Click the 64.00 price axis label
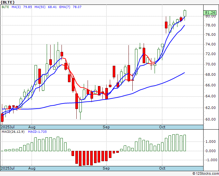Screen dimensions: 219x176 (x=211, y=96)
